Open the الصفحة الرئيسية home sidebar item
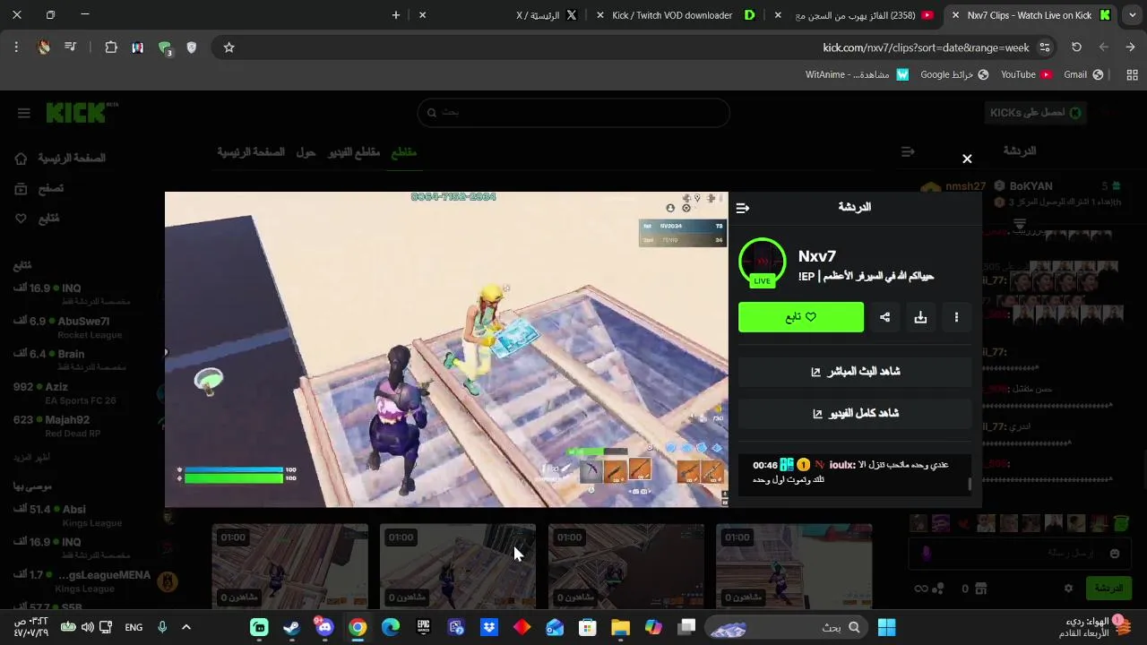1147x645 pixels. click(x=61, y=159)
